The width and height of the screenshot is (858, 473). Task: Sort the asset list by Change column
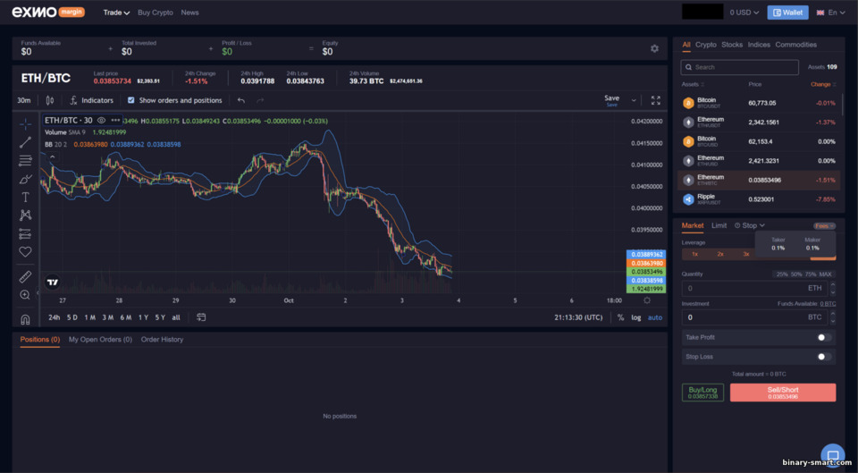[x=823, y=84]
